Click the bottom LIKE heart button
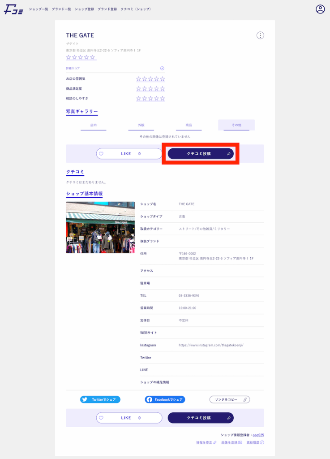Image resolution: width=330 pixels, height=459 pixels. coord(129,418)
